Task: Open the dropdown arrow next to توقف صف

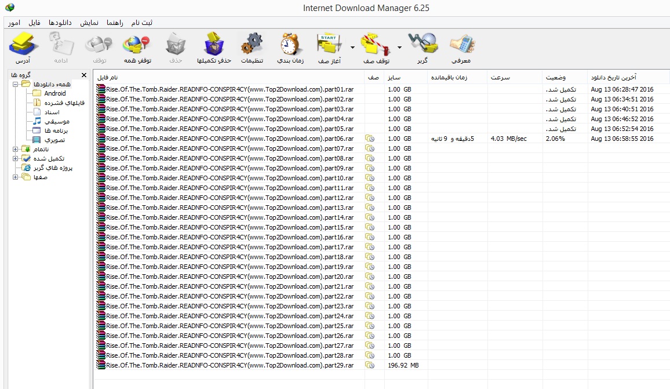Action: click(399, 47)
